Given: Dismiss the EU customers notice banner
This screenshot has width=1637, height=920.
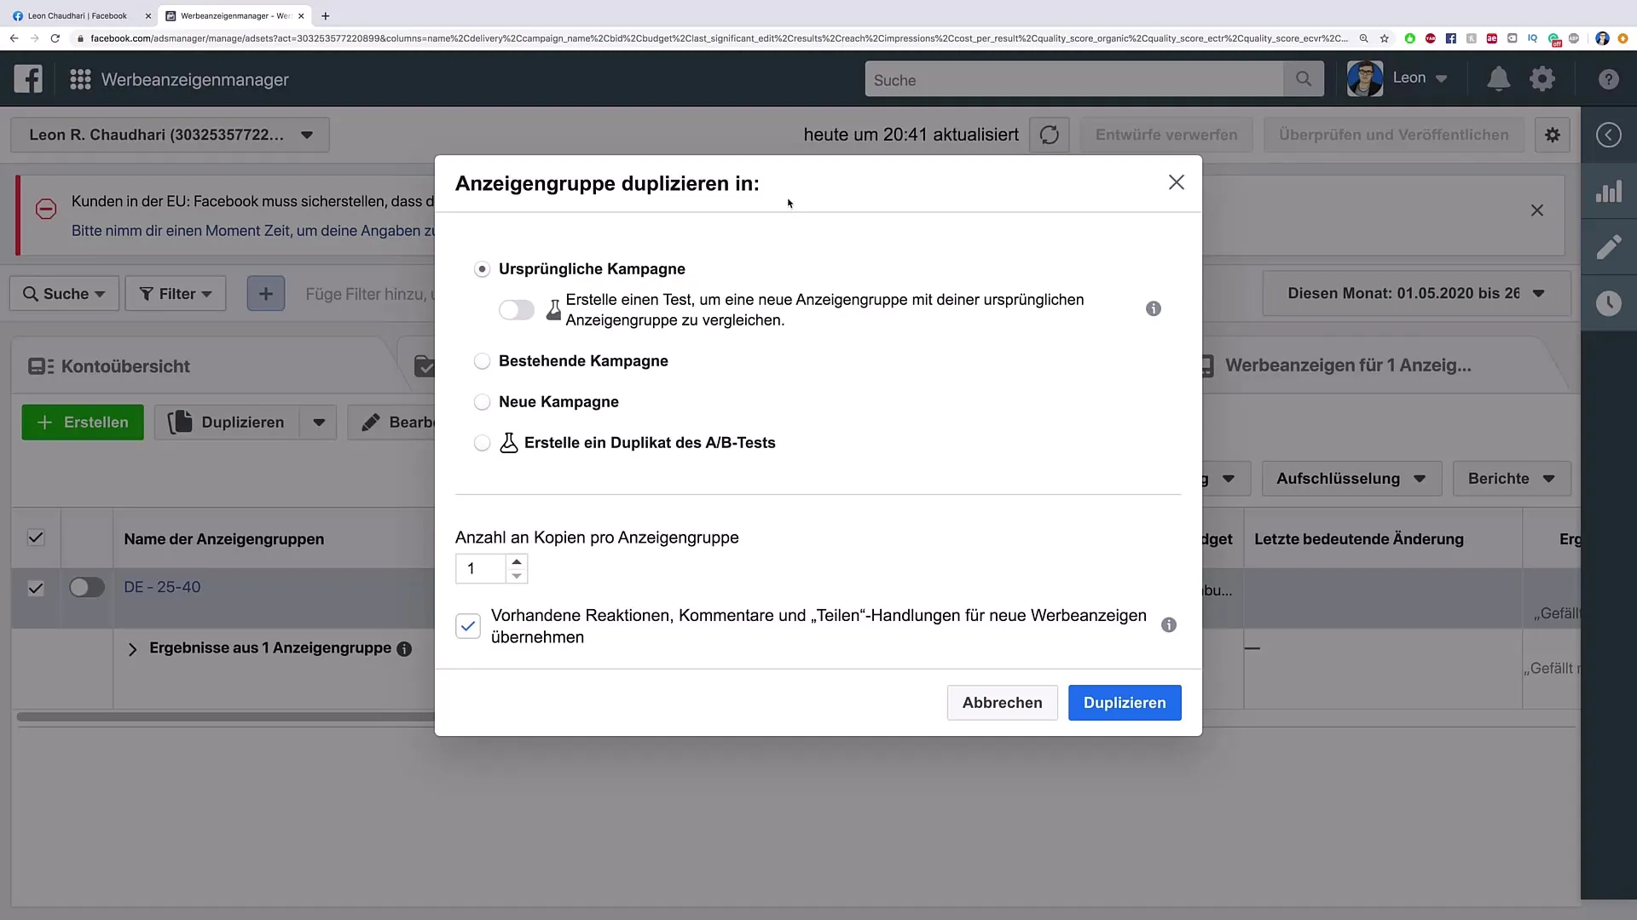Looking at the screenshot, I should (1536, 210).
